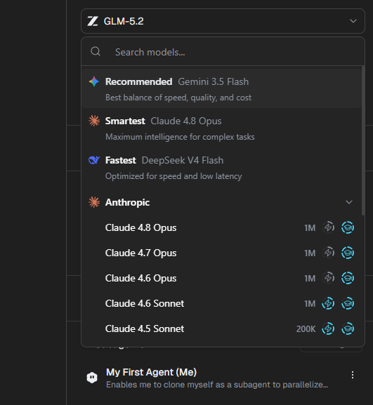Select Claude 4.7 Opus model

221,253
